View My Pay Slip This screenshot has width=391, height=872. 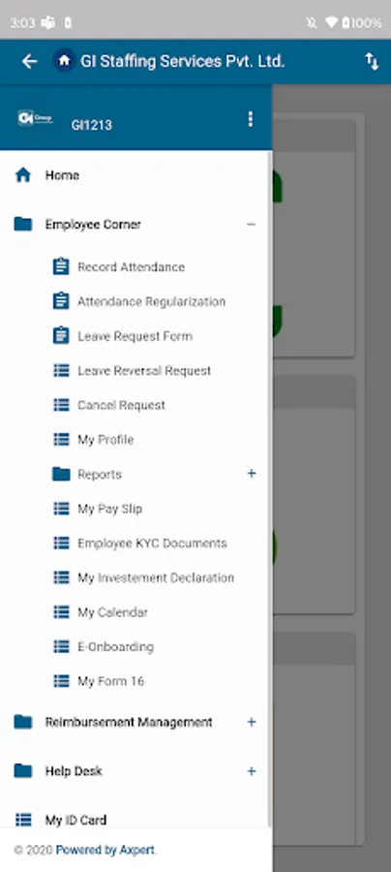click(x=110, y=509)
